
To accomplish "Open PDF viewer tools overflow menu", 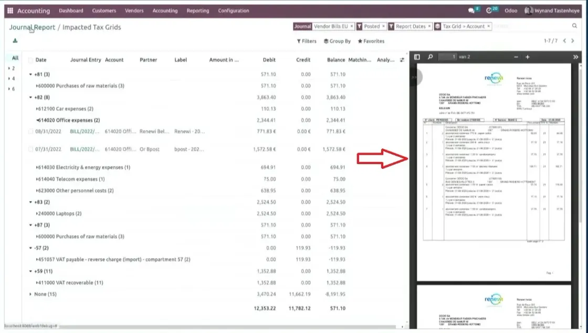I will pos(575,57).
